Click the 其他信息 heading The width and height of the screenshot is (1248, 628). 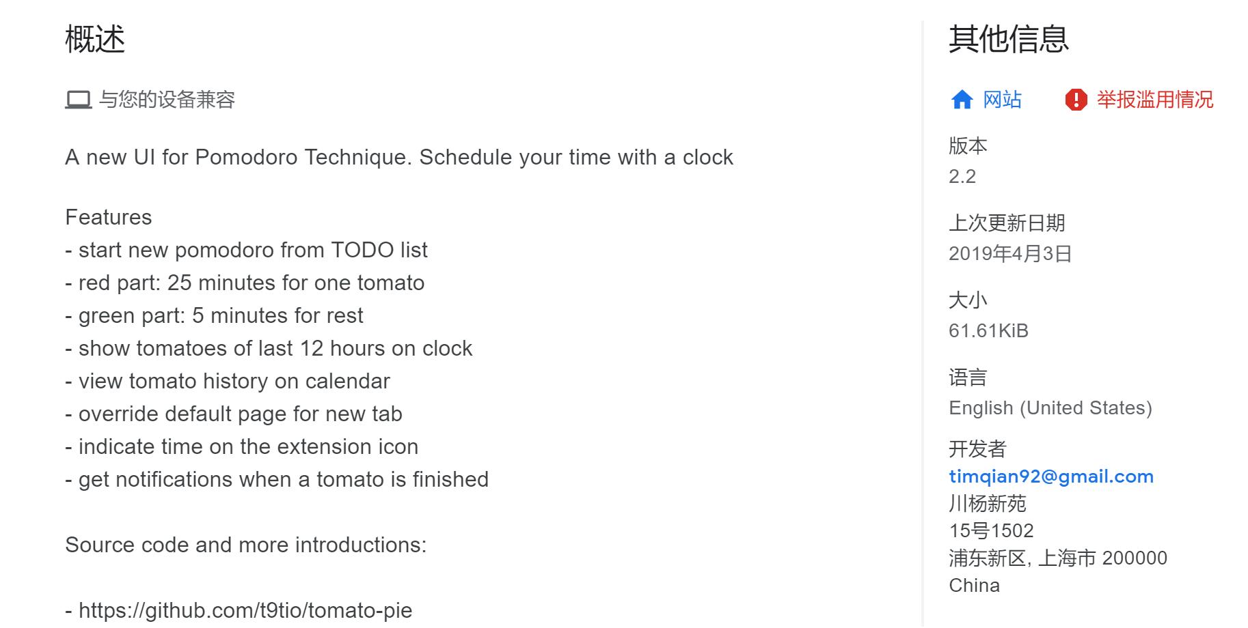pos(1008,39)
